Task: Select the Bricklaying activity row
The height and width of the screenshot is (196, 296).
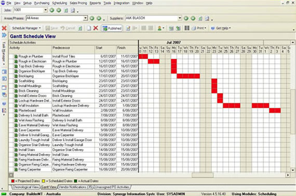Action: pos(74,76)
